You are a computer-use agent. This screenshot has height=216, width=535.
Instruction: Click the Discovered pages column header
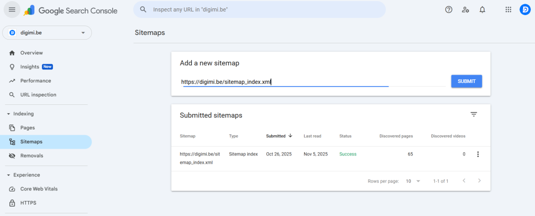(396, 136)
